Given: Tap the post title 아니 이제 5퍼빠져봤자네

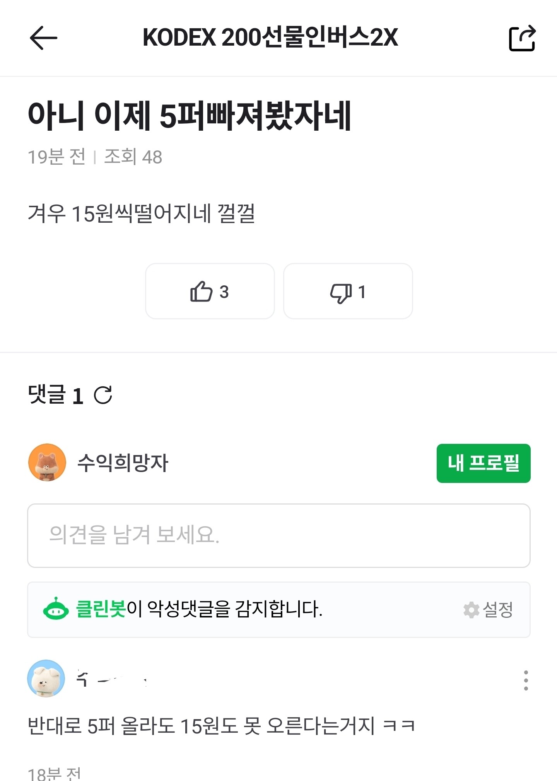Looking at the screenshot, I should pos(190,116).
